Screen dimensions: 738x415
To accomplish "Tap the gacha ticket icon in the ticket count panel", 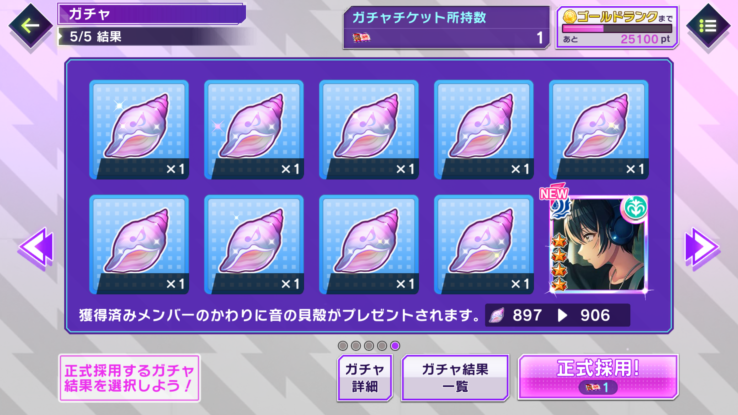I will point(361,37).
